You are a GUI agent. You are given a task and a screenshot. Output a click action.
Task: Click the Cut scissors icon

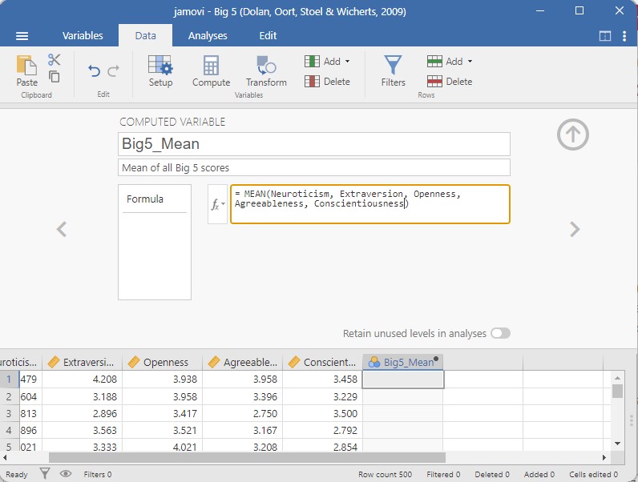[x=55, y=60]
